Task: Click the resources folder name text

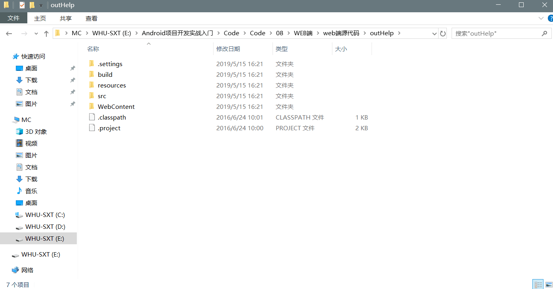Action: [x=112, y=85]
